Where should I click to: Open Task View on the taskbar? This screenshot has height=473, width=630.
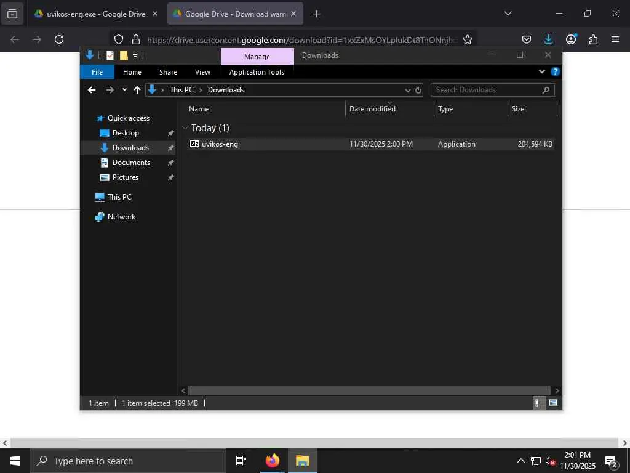pos(241,461)
